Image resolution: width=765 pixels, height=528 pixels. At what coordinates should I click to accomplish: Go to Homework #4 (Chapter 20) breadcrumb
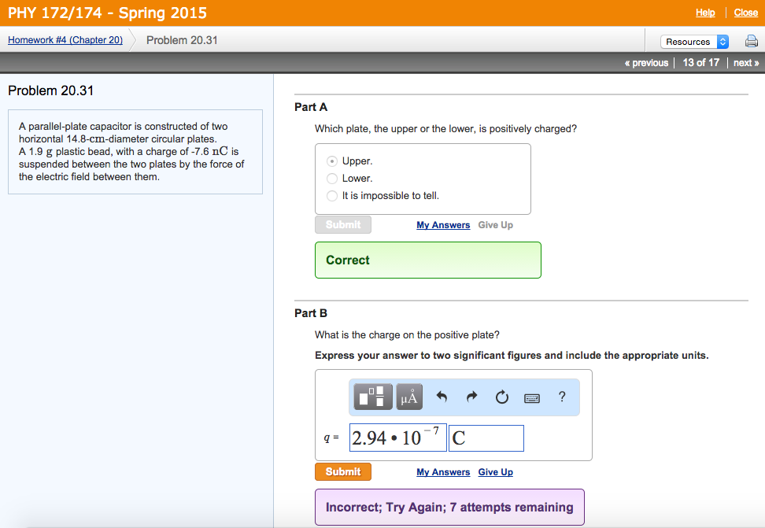65,40
